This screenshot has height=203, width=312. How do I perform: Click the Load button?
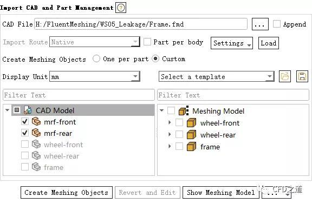pos(269,43)
